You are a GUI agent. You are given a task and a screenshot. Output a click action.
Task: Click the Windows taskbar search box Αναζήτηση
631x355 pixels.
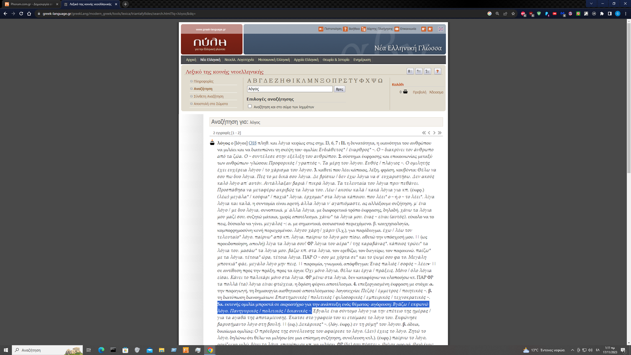[48, 350]
